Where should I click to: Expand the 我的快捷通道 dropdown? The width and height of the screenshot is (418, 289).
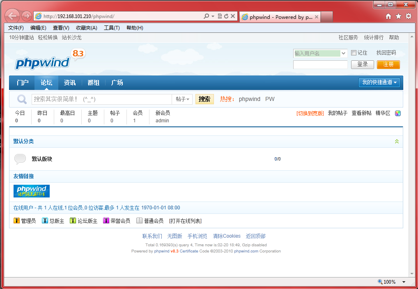[379, 83]
